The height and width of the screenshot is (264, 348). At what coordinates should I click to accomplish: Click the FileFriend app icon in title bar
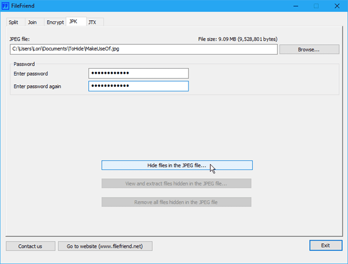[x=6, y=6]
